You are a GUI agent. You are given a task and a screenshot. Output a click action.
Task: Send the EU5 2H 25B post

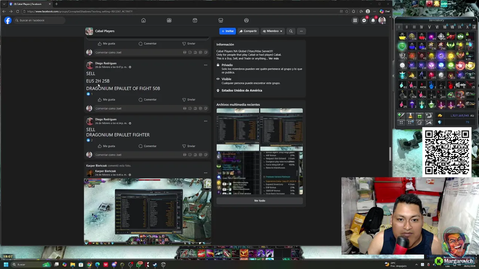click(189, 99)
